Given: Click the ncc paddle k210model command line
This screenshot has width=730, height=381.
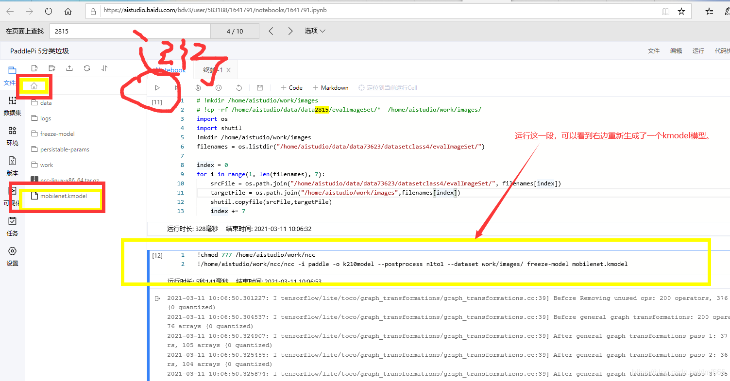Looking at the screenshot, I should point(412,264).
